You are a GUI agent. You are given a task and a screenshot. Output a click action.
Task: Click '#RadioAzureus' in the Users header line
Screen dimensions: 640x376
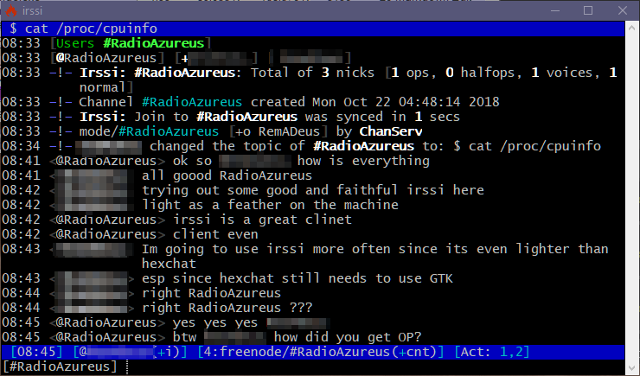(x=153, y=43)
